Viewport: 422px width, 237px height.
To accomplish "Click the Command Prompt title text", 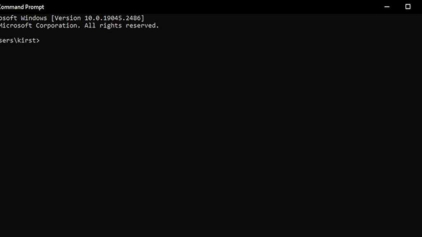I will pyautogui.click(x=22, y=7).
